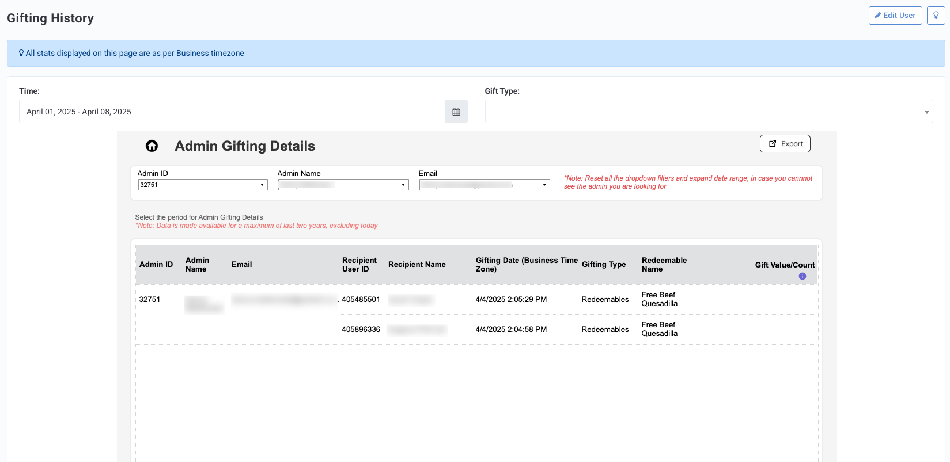Click the Time date range field
The width and height of the screenshot is (950, 462).
[232, 112]
